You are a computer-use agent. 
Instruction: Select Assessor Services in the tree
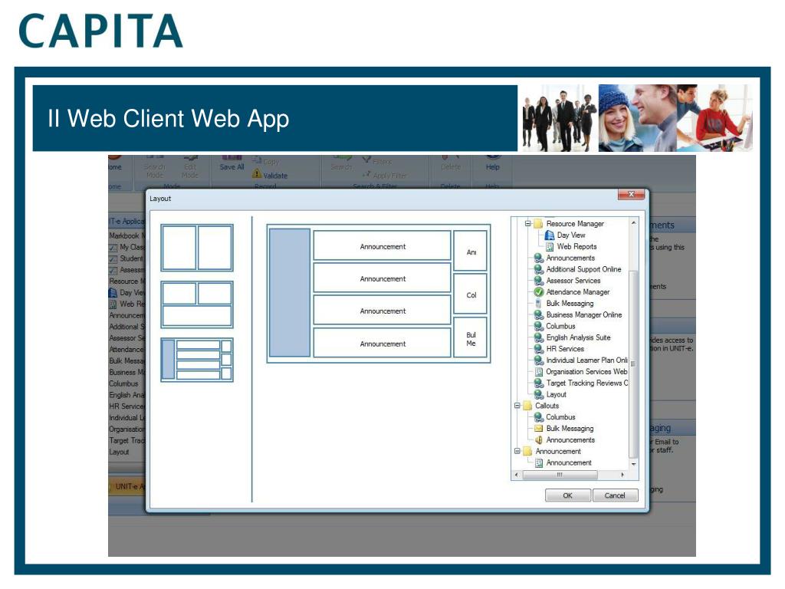573,281
